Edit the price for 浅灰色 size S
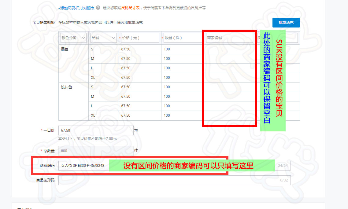Image resolution: width=348 pixels, height=209 pixels. (x=140, y=87)
